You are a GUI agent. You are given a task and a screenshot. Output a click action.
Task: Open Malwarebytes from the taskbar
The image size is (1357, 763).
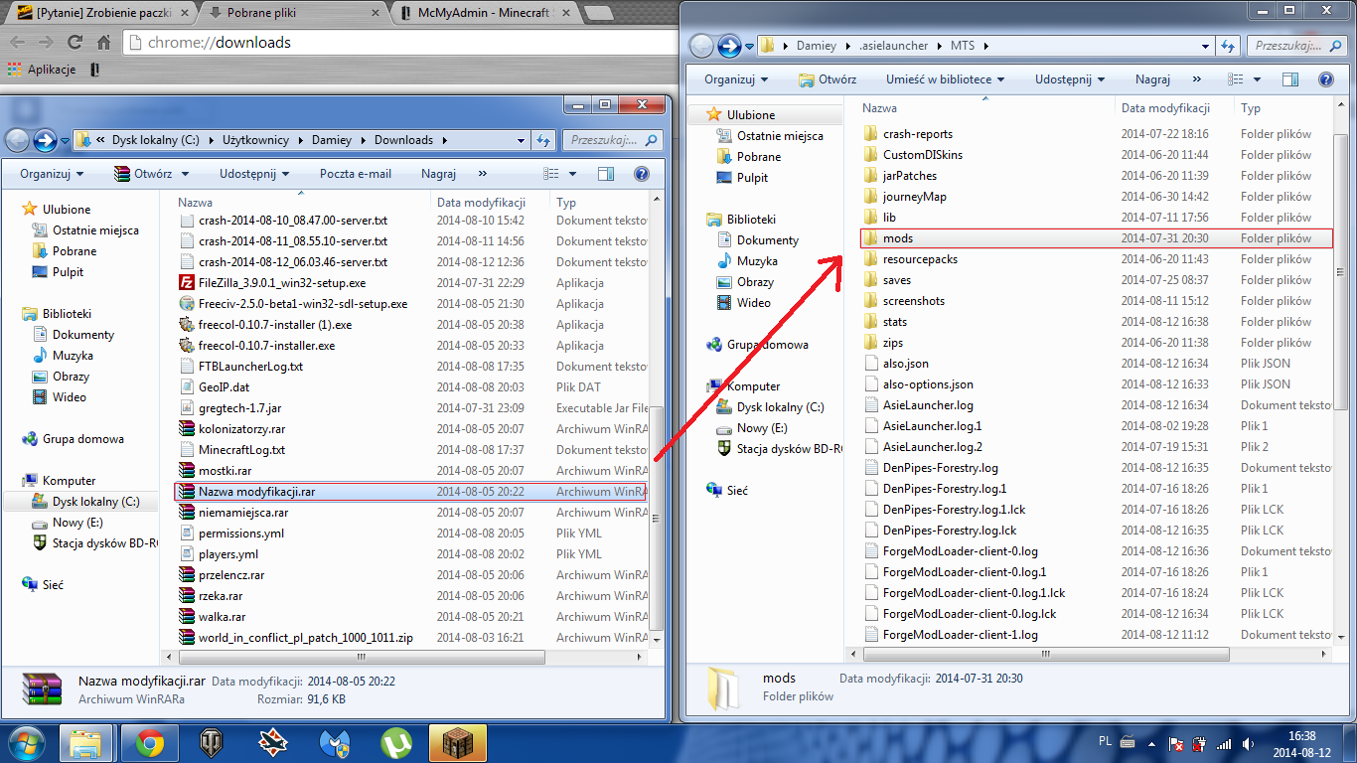336,742
